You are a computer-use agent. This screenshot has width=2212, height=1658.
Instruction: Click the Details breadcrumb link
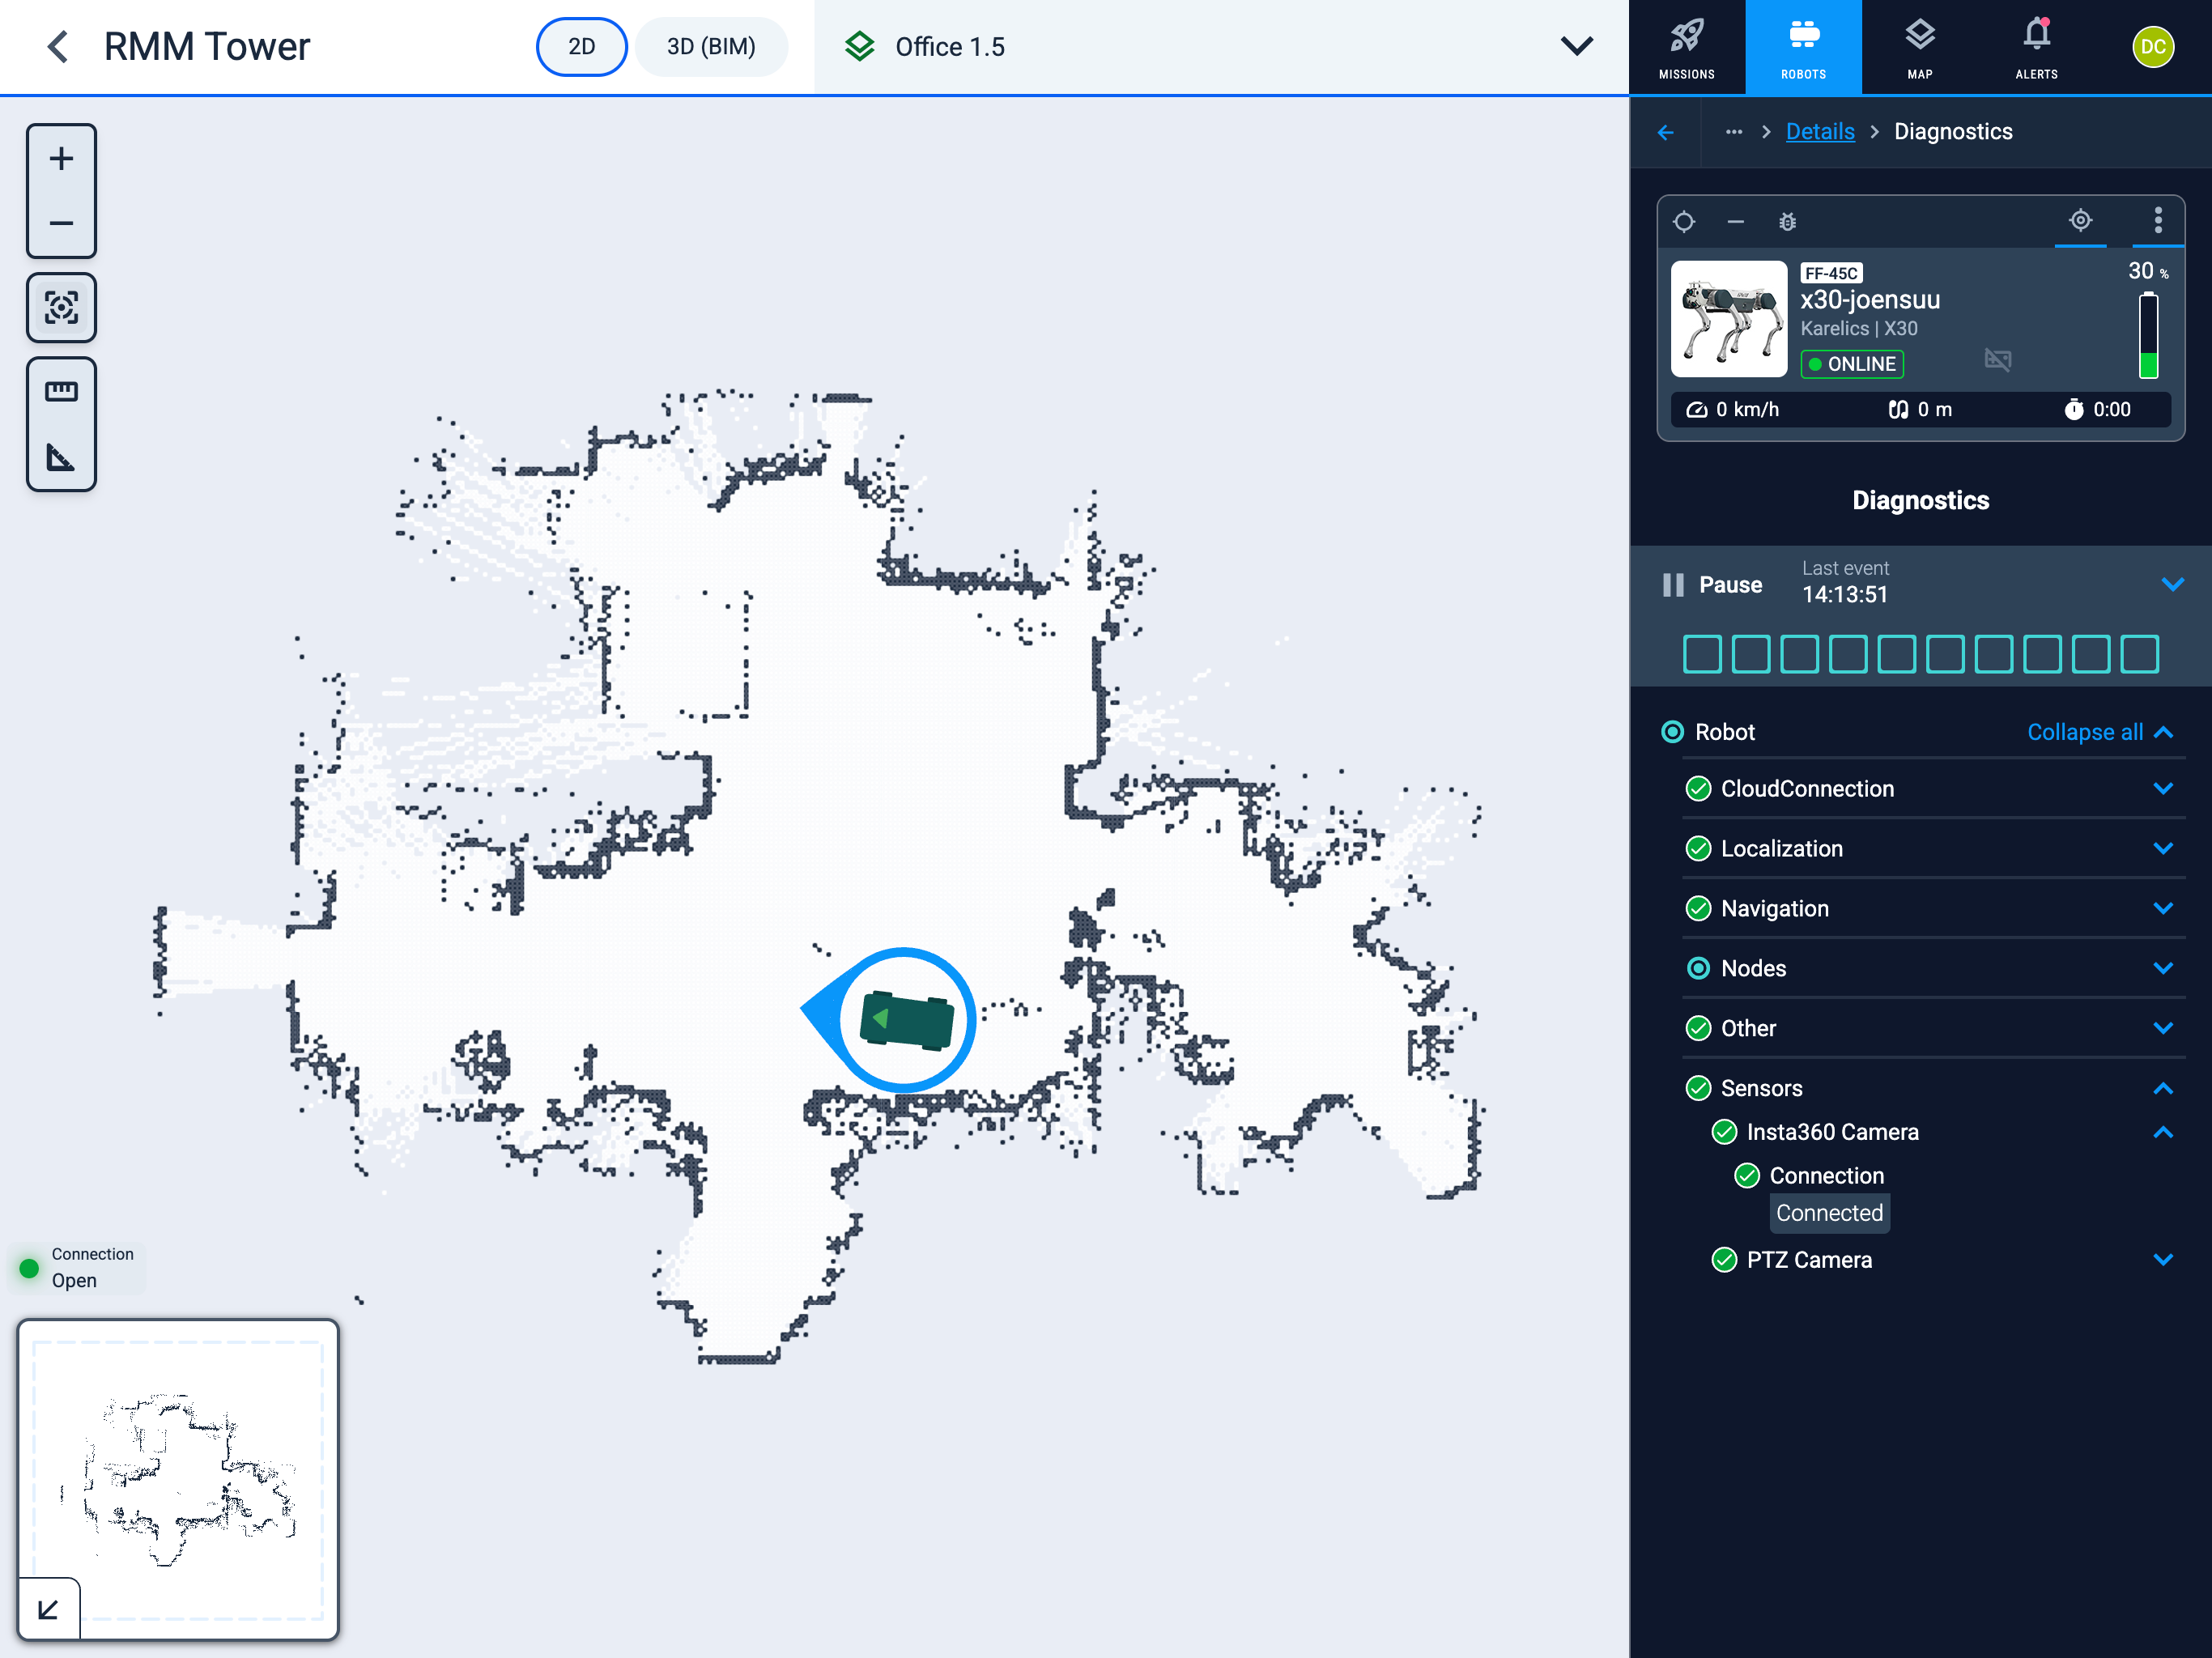click(x=1819, y=132)
